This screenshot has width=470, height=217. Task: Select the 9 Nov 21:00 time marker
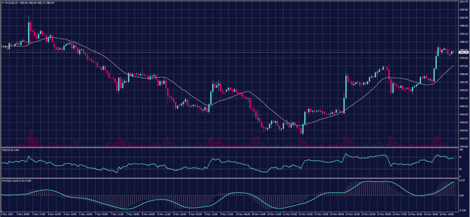[227, 214]
